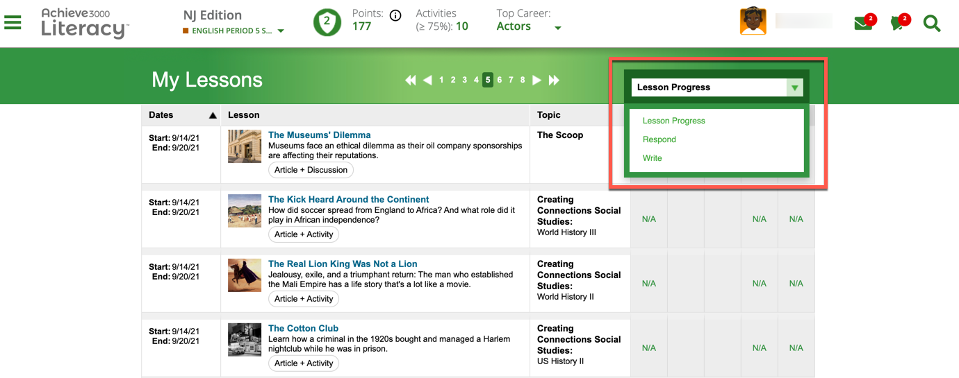This screenshot has width=959, height=378.
Task: Click the soccer lesson thumbnail image
Action: coord(245,211)
